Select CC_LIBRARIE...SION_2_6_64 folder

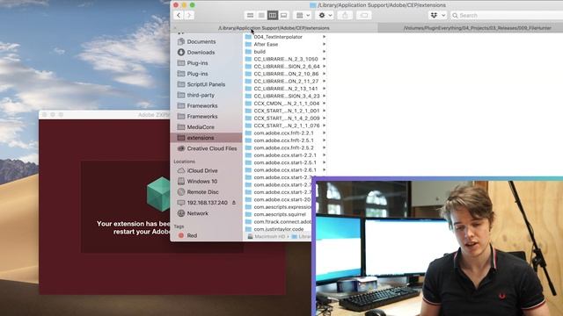click(287, 67)
